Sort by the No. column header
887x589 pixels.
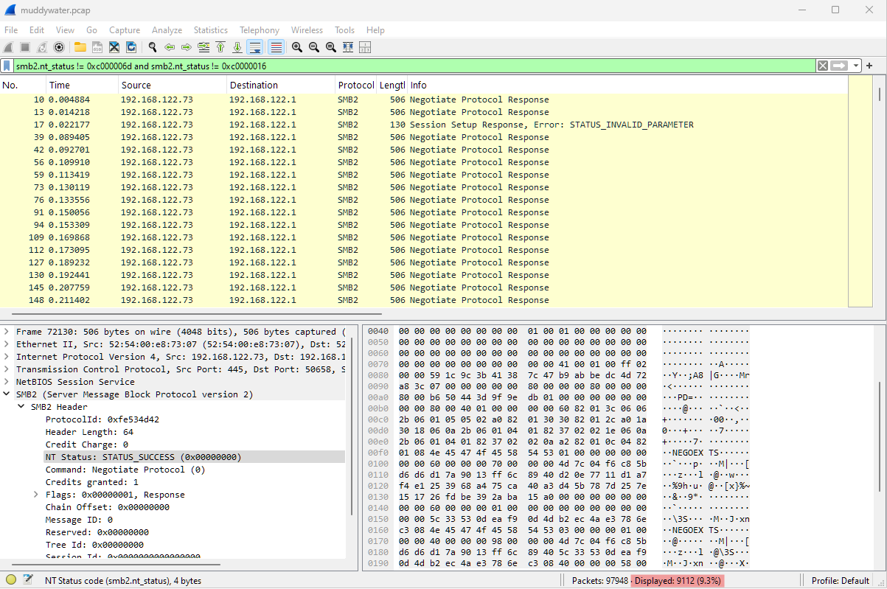pyautogui.click(x=24, y=86)
